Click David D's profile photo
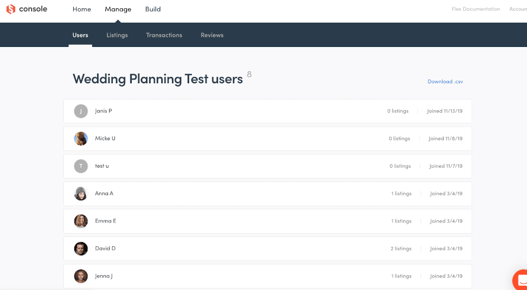Image resolution: width=527 pixels, height=290 pixels. point(81,248)
